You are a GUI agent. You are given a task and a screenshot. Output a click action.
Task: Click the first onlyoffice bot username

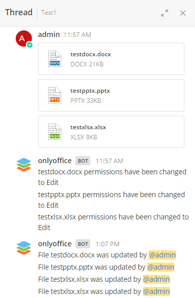point(55,161)
